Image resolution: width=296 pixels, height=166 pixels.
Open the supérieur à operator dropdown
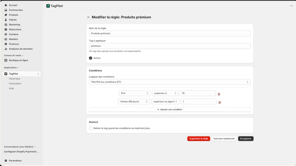click(x=165, y=93)
